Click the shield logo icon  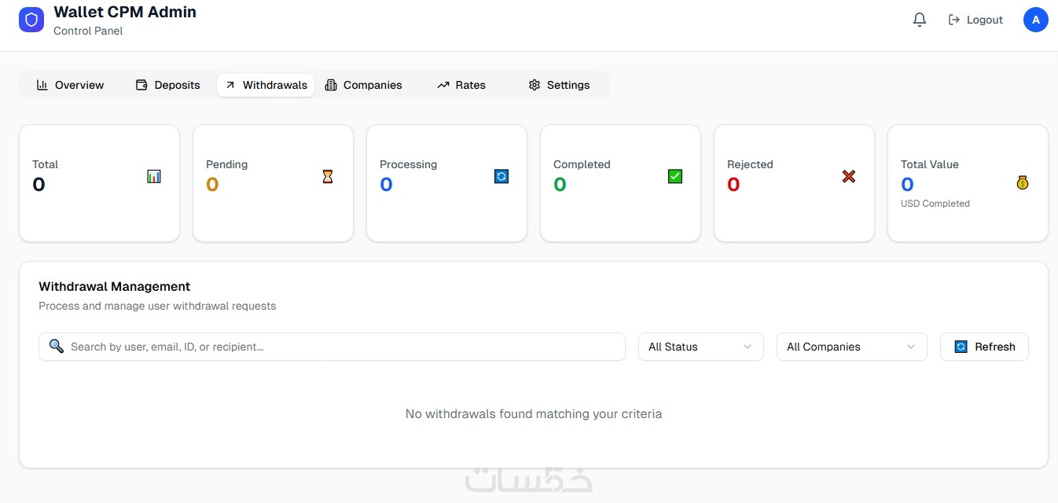31,20
